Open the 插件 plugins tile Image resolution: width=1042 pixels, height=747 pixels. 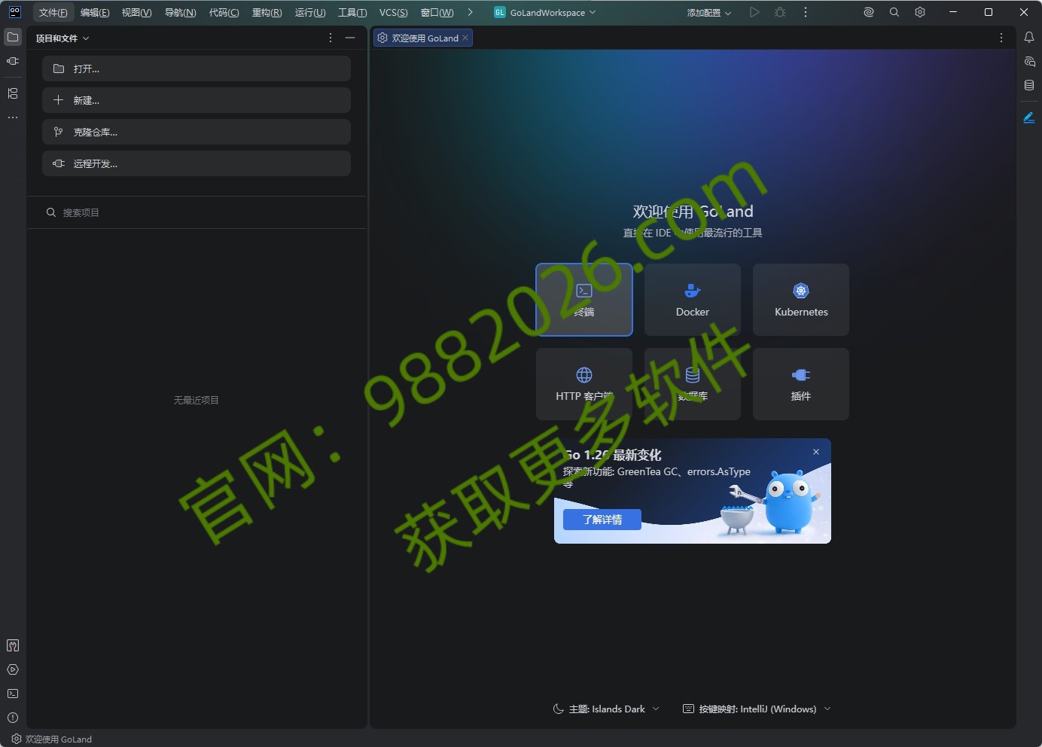tap(801, 384)
